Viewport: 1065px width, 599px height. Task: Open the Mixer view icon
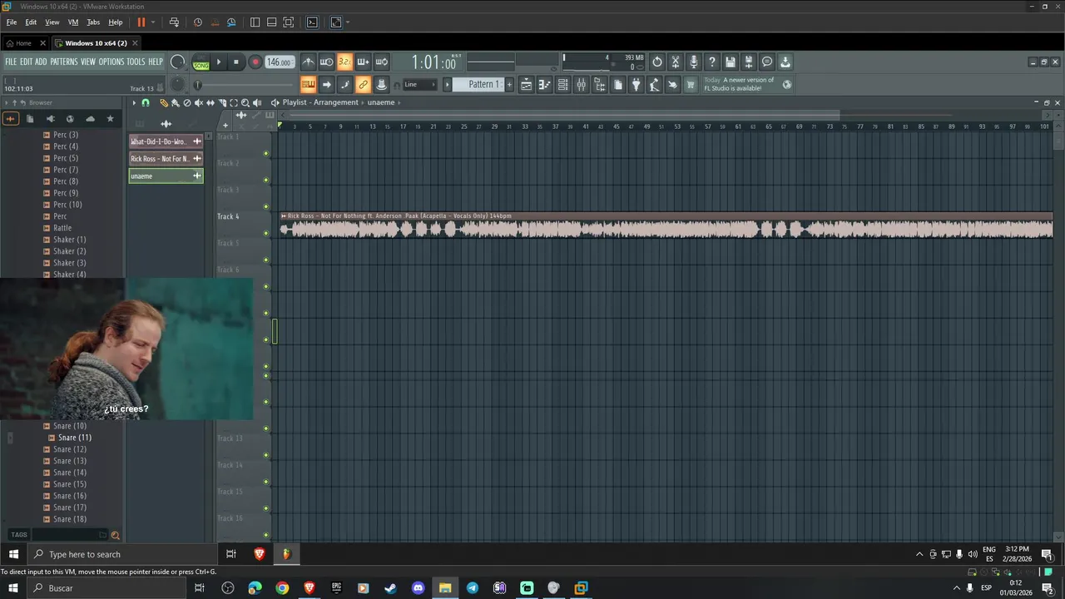pyautogui.click(x=581, y=84)
